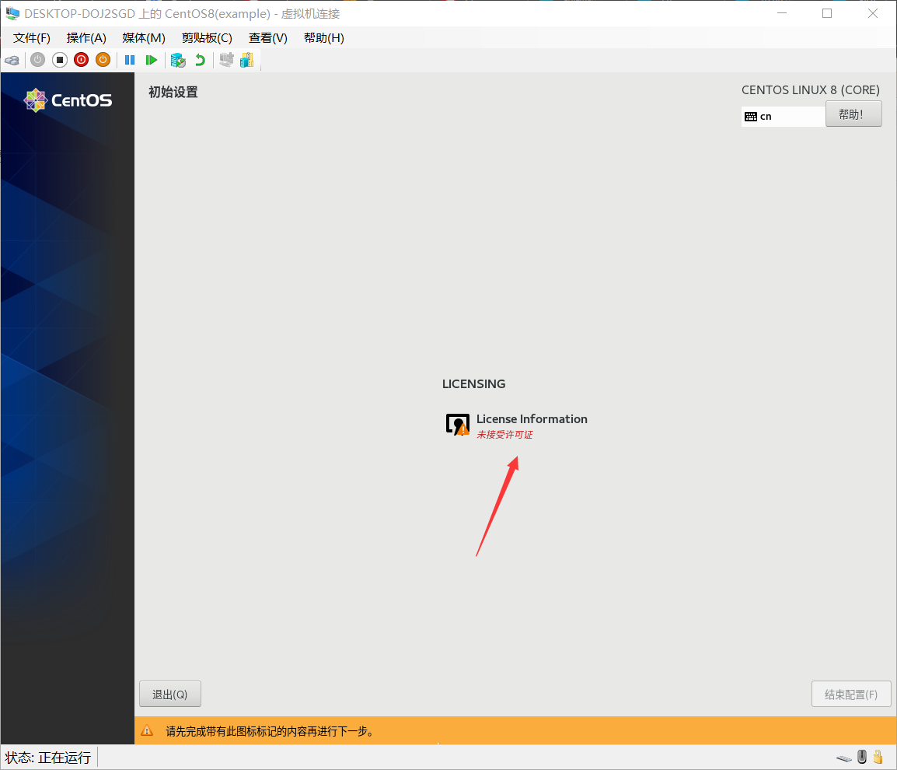Viewport: 897px width, 770px height.
Task: Open the 操作(A) menu
Action: [86, 38]
